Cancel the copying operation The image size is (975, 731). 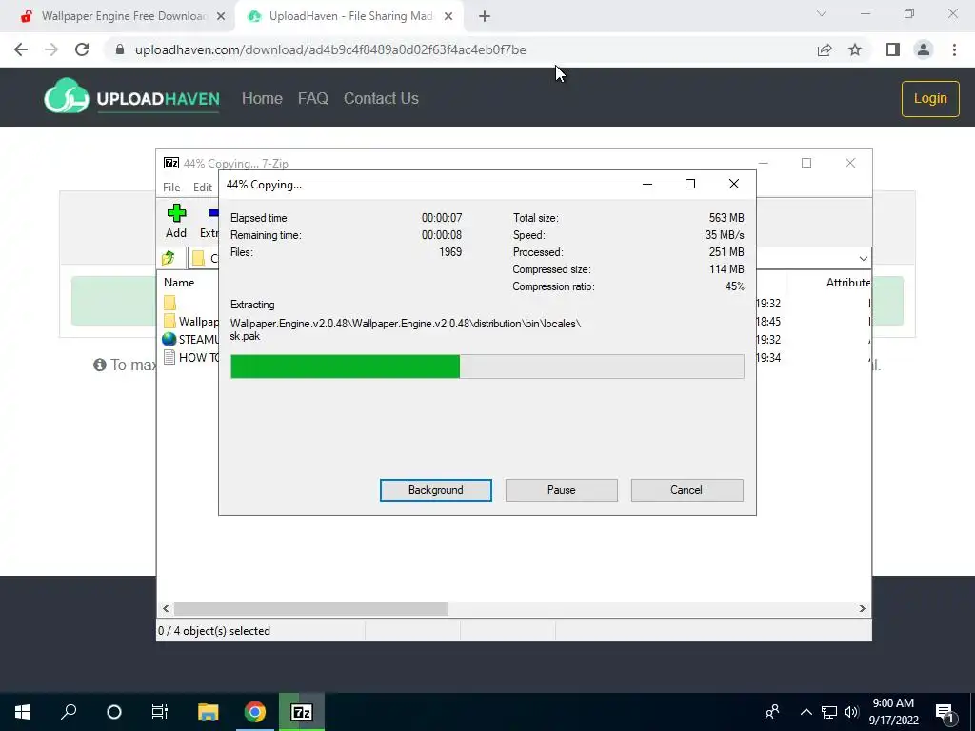tap(686, 490)
